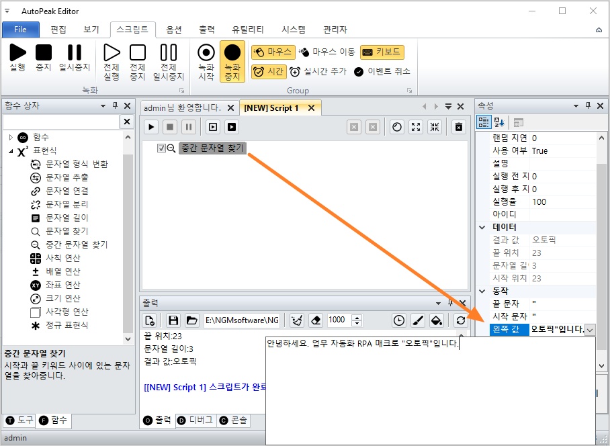Click the output log path field

(242, 320)
